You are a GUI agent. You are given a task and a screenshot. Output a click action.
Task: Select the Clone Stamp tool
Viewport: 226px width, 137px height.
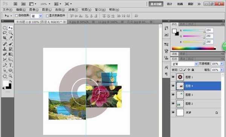tap(5, 49)
